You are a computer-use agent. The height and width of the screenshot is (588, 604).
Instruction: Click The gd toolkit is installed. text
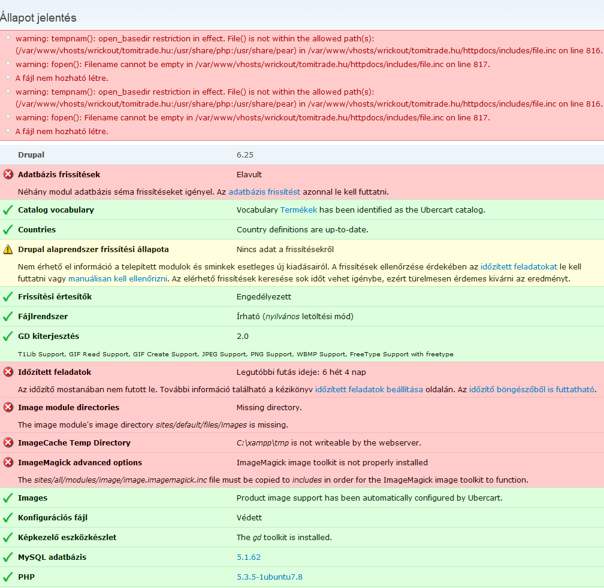click(284, 537)
